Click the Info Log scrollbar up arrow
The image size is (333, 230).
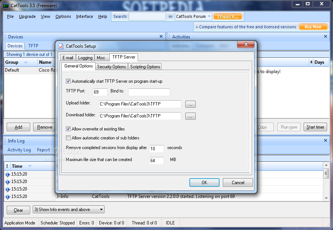[x=326, y=165]
